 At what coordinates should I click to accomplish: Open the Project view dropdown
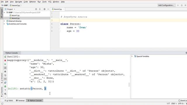[x=10, y=9]
